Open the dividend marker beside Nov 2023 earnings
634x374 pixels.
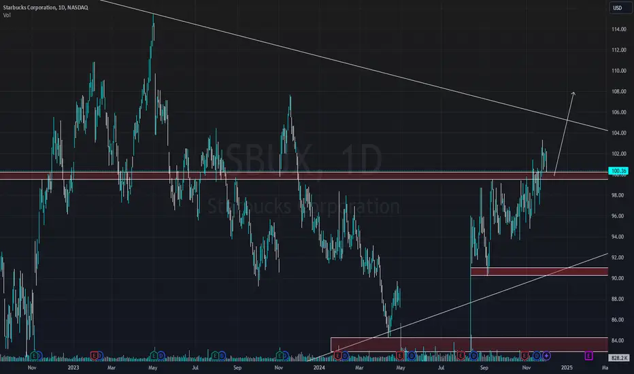coord(286,356)
